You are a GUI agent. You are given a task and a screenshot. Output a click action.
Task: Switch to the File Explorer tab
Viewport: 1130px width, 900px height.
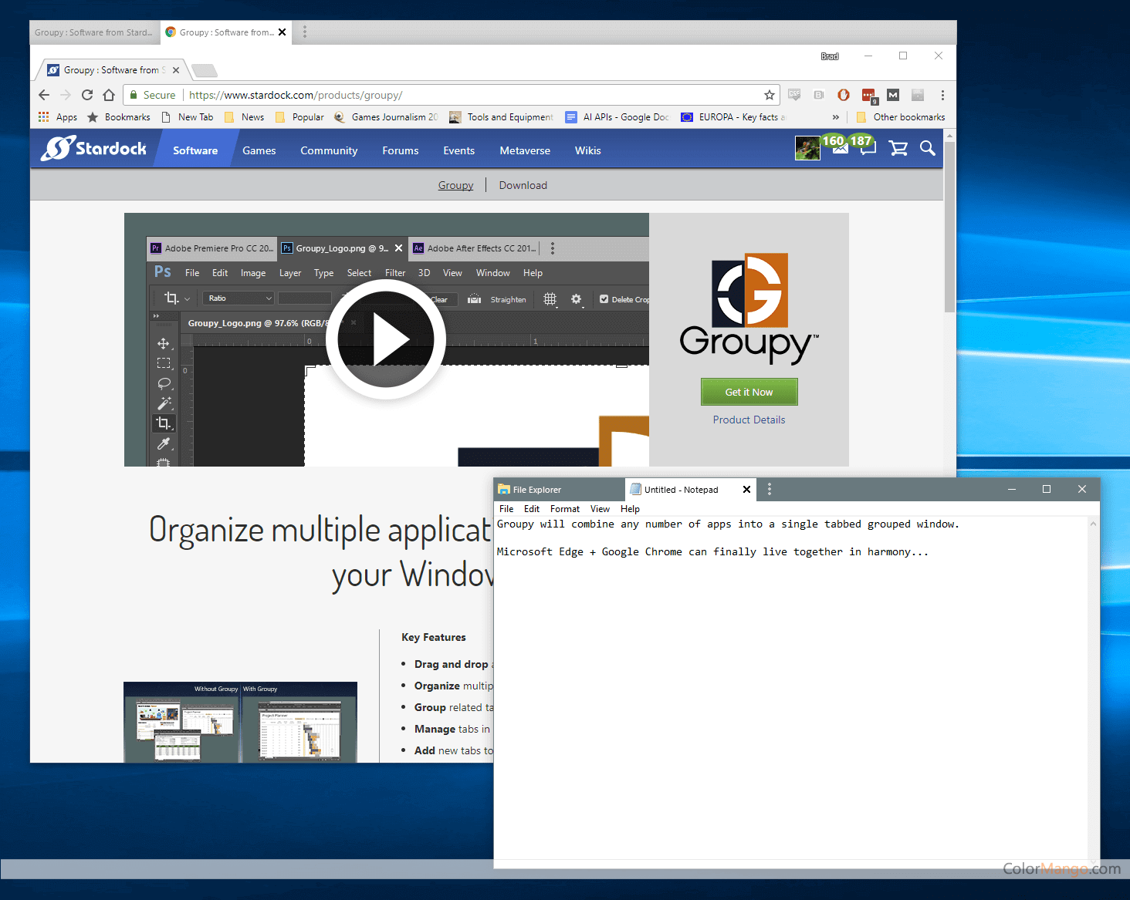[x=559, y=490]
